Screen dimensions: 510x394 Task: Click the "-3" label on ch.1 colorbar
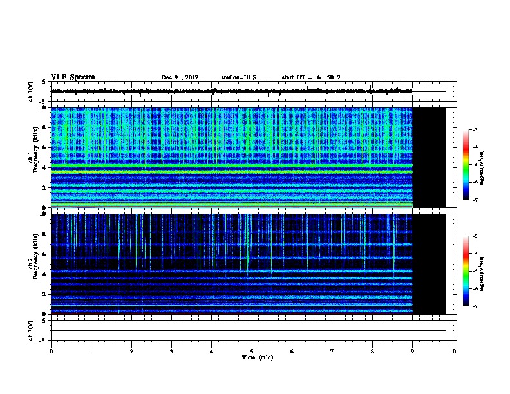[x=475, y=129]
